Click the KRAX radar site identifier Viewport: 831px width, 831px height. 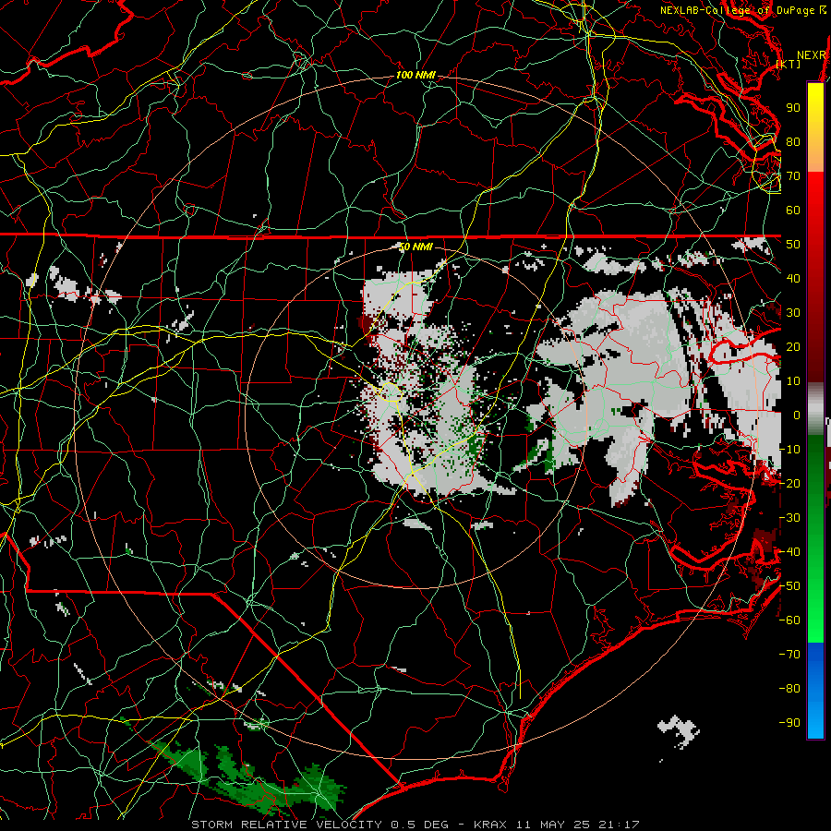[x=489, y=825]
